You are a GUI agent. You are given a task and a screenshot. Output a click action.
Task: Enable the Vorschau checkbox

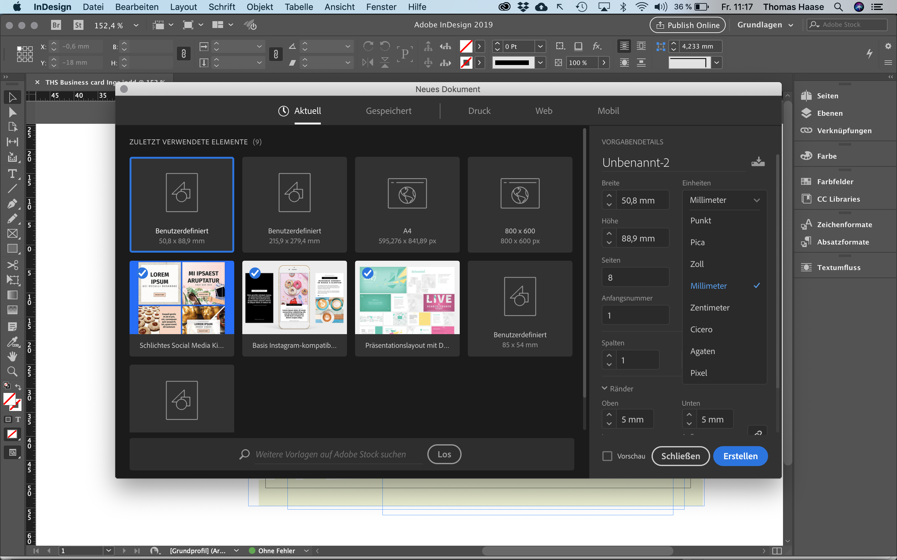(607, 456)
